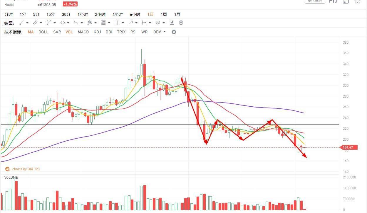Toggle the MA indicator
This screenshot has width=367, height=213.
tap(31, 32)
